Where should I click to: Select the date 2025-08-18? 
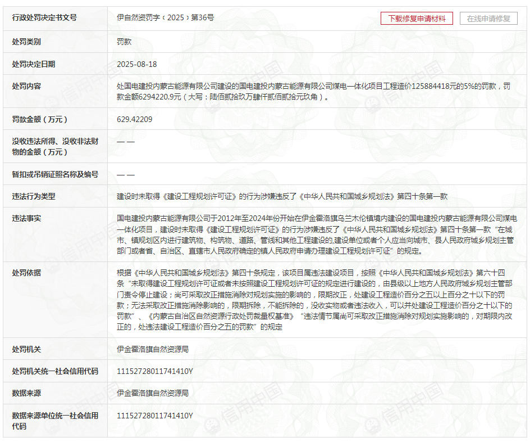(137, 64)
